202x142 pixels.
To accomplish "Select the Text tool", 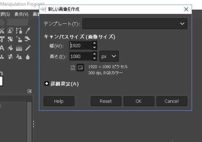I will pos(2,48).
